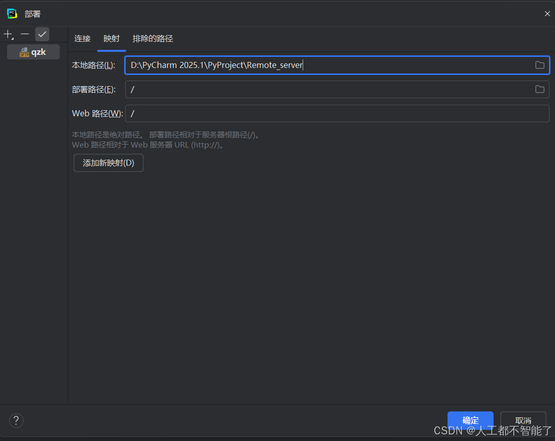
Task: Select the qzk SFTP server entry
Action: pyautogui.click(x=33, y=52)
